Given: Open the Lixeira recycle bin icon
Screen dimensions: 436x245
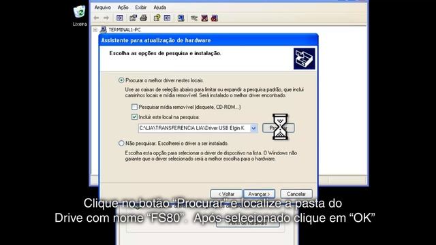Looking at the screenshot, I should 80,16.
